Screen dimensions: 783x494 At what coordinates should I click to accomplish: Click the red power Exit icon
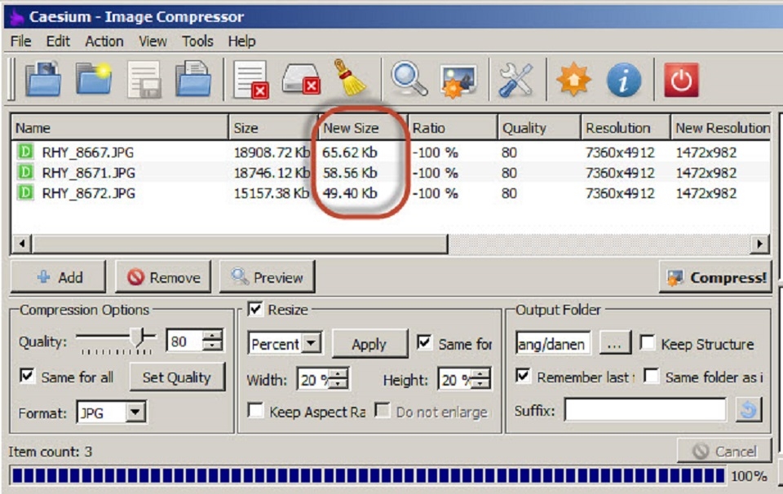pyautogui.click(x=682, y=80)
